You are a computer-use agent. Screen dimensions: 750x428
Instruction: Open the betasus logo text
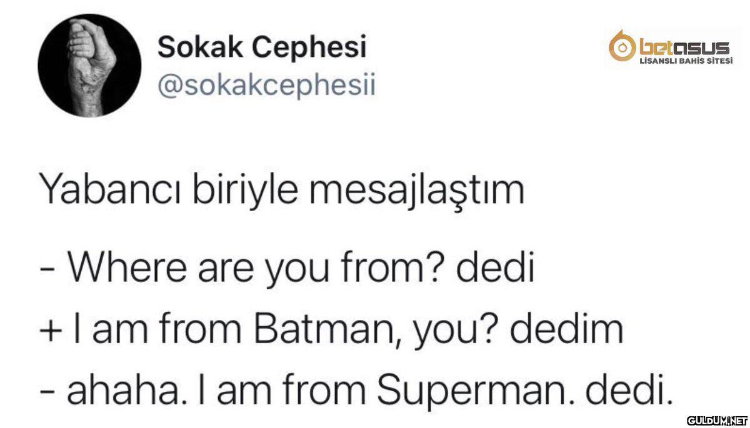pos(682,47)
